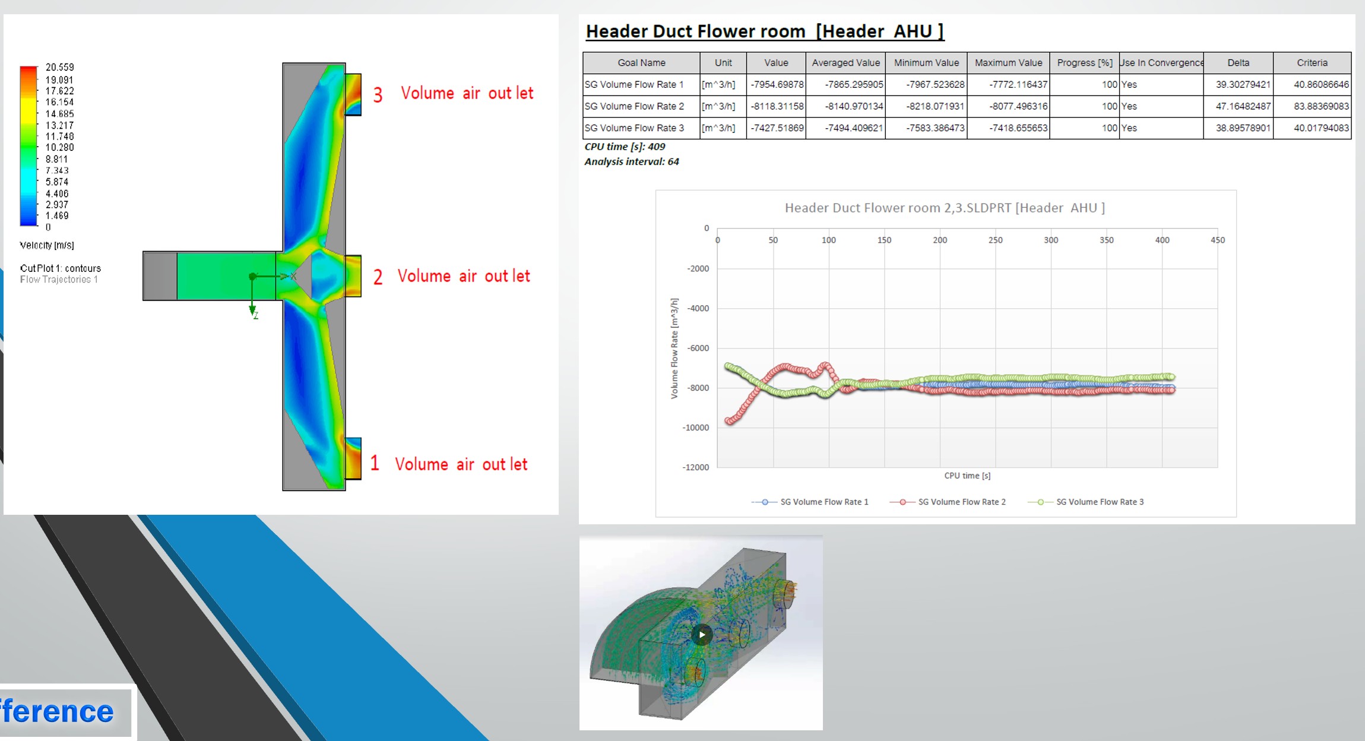This screenshot has width=1365, height=741.
Task: Click the chart title text
Action: click(x=945, y=208)
